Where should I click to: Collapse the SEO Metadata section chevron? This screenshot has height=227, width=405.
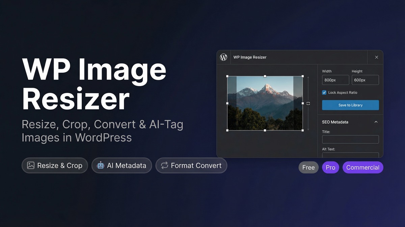[376, 122]
